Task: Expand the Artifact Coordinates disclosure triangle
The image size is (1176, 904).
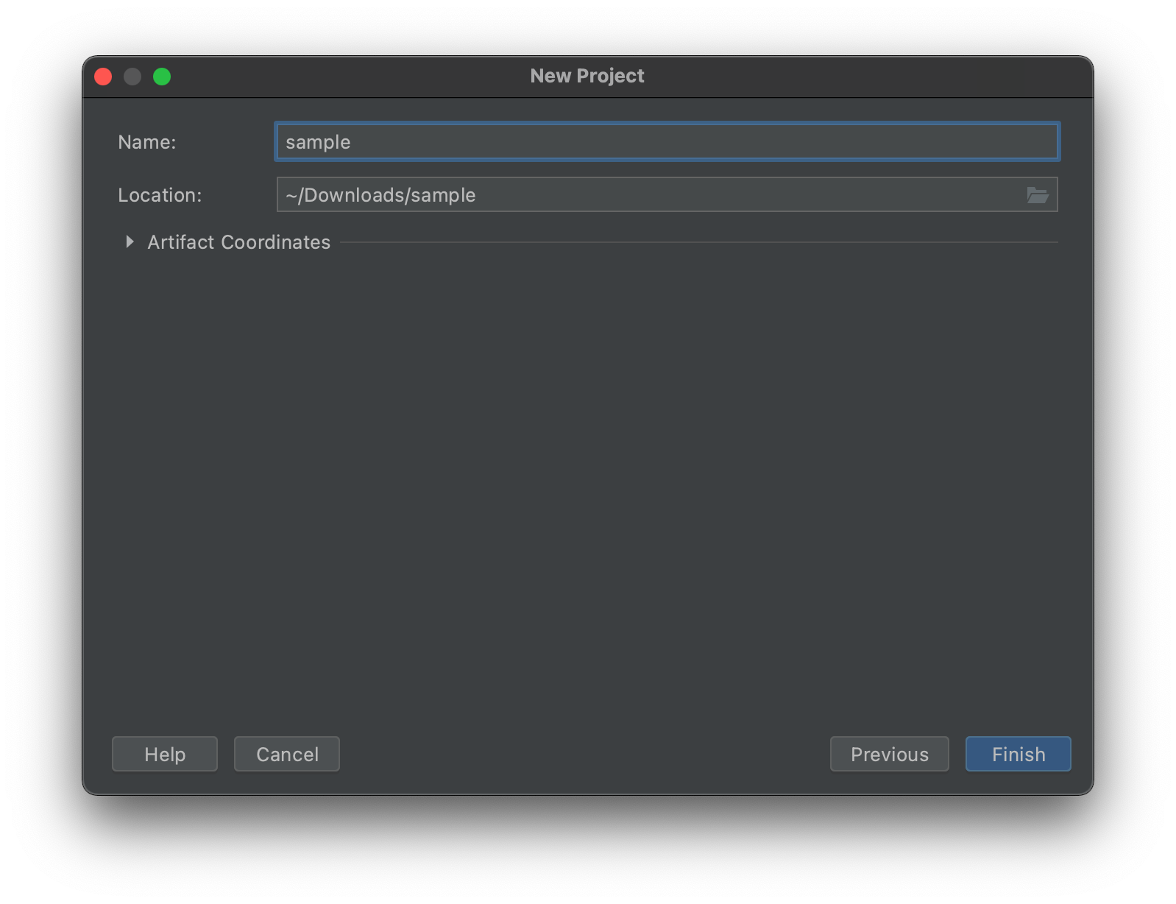Action: pyautogui.click(x=130, y=242)
